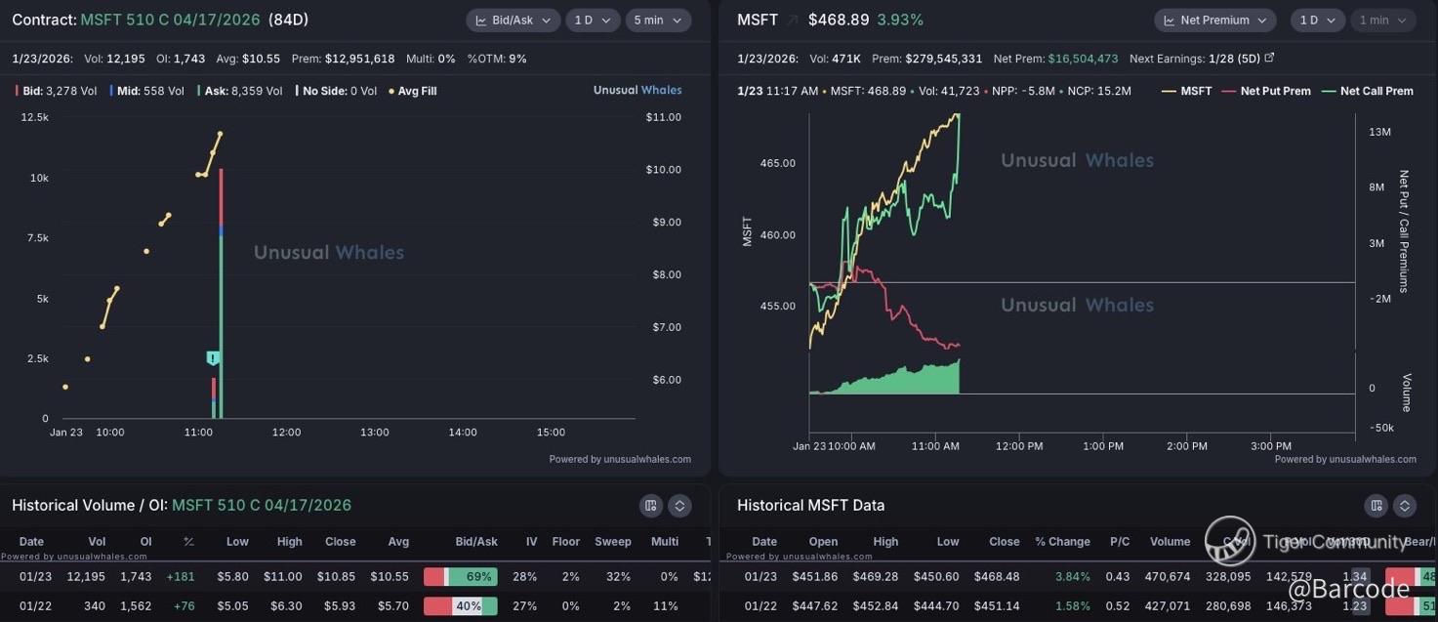The width and height of the screenshot is (1438, 622).
Task: Sort MSFT data table by P/C column
Action: pyautogui.click(x=1119, y=541)
